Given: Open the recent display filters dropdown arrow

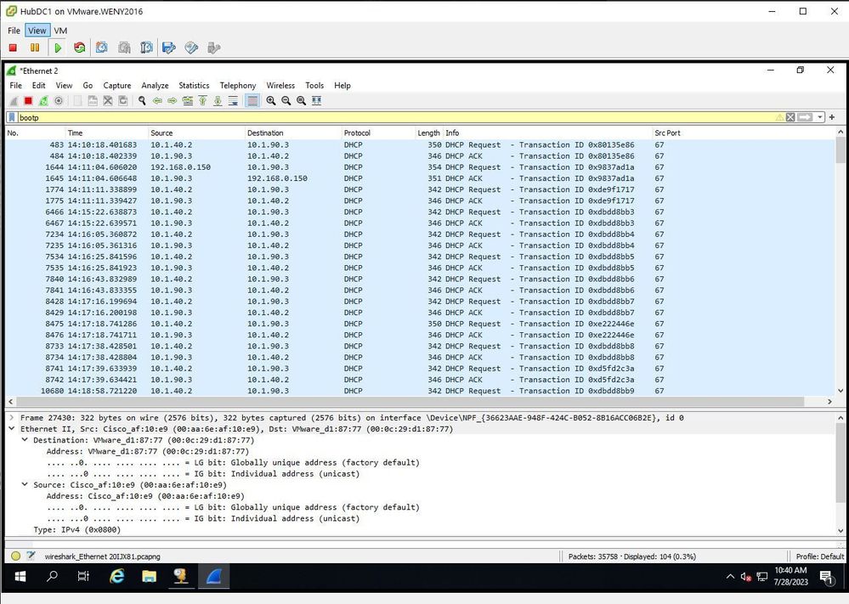Looking at the screenshot, I should [x=820, y=117].
